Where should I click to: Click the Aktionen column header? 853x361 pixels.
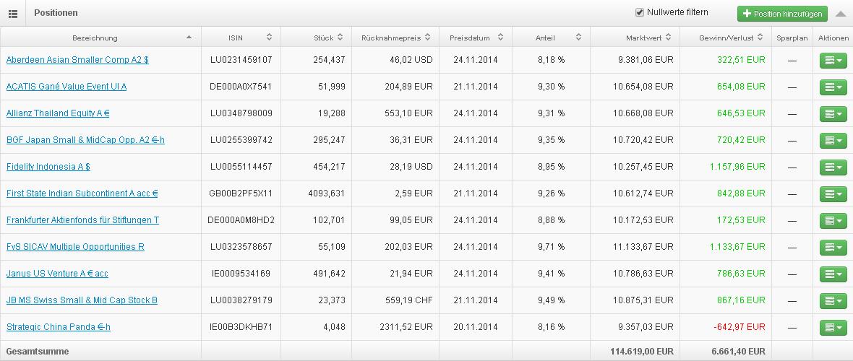833,38
